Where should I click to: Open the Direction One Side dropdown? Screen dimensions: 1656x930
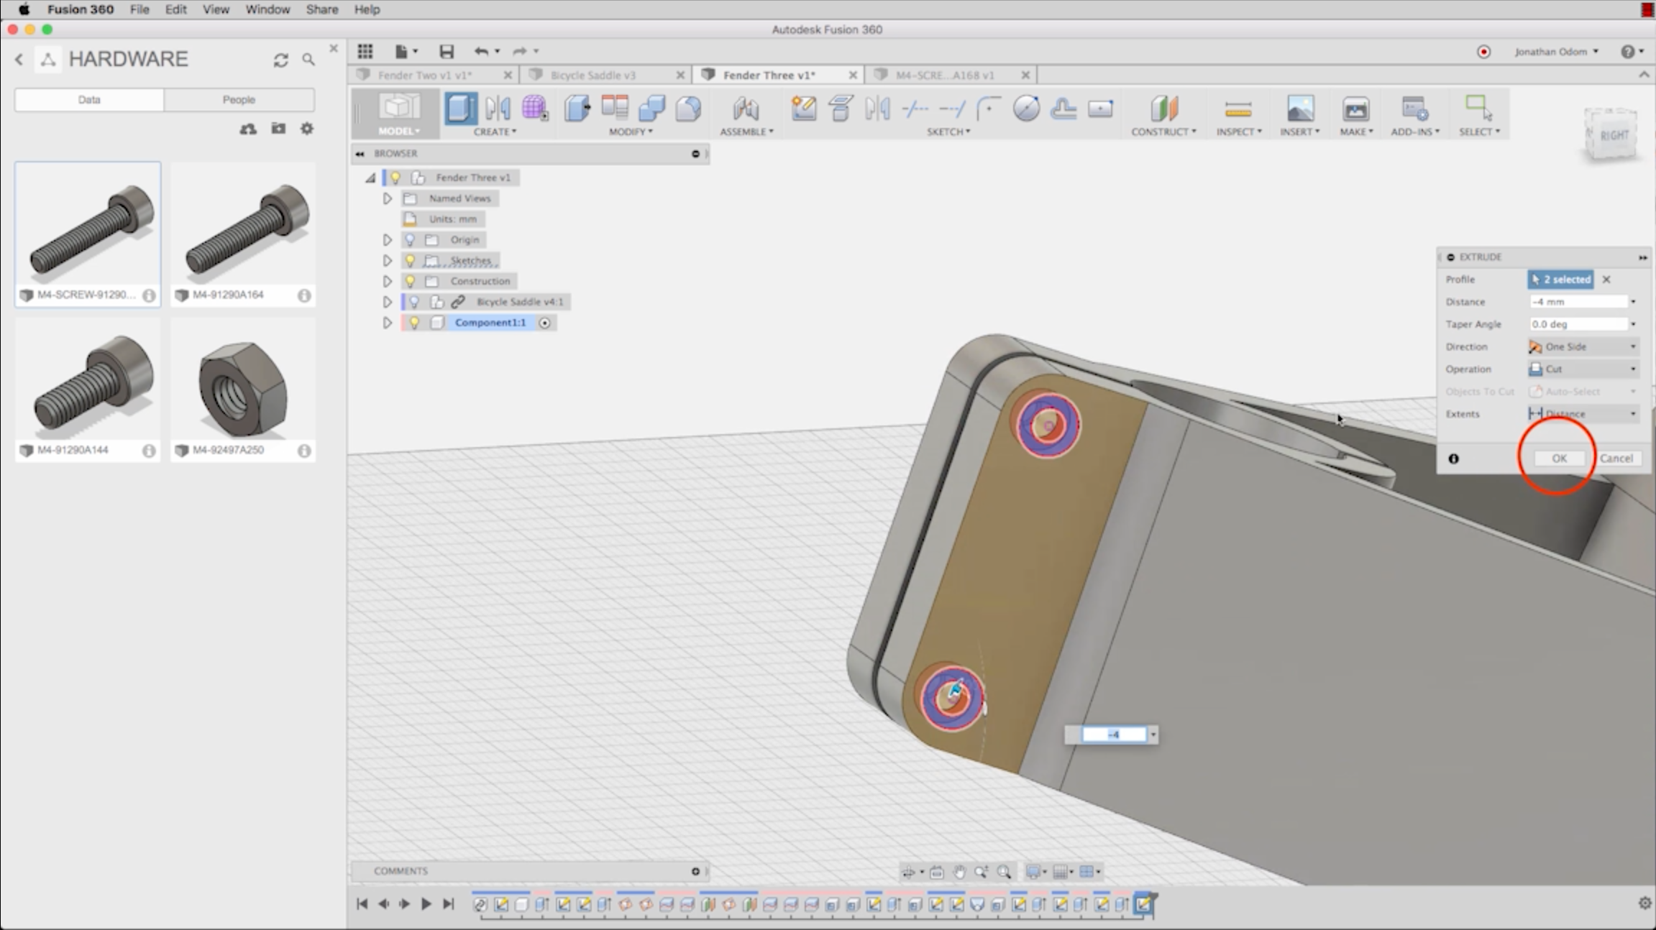1583,346
